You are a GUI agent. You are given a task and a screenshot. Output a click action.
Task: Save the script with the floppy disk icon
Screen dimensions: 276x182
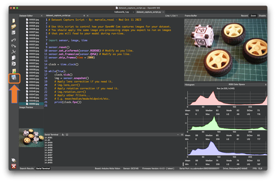coord(14,33)
